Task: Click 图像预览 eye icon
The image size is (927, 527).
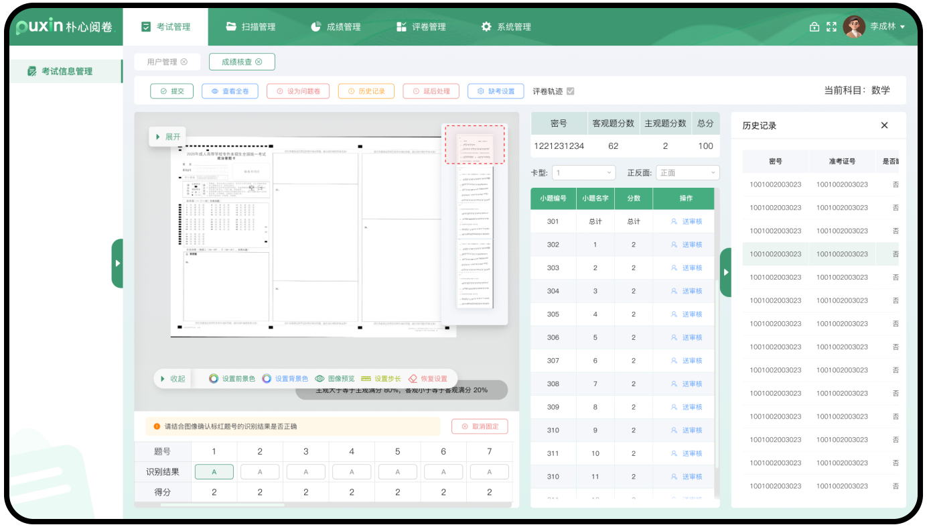Action: (320, 379)
